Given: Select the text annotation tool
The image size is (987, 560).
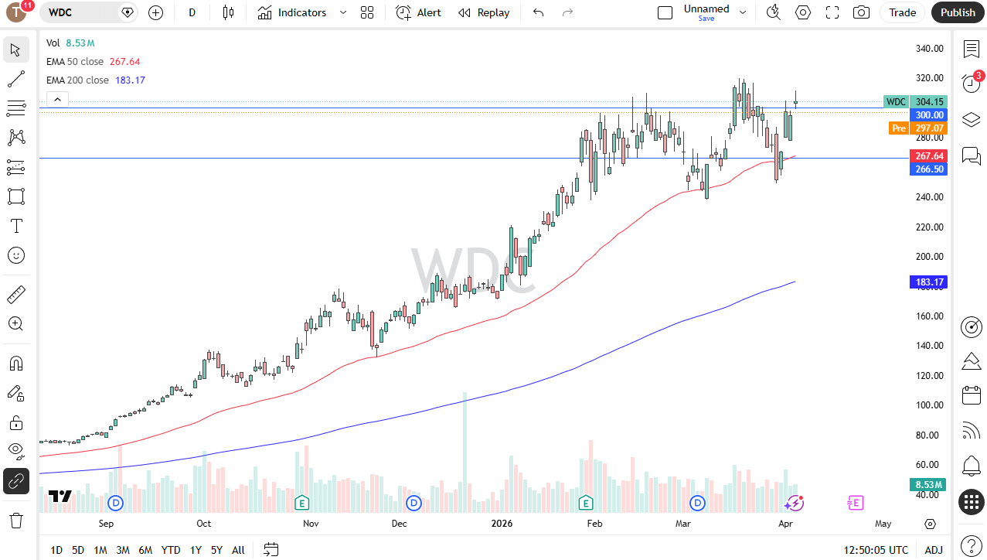Looking at the screenshot, I should [x=16, y=226].
